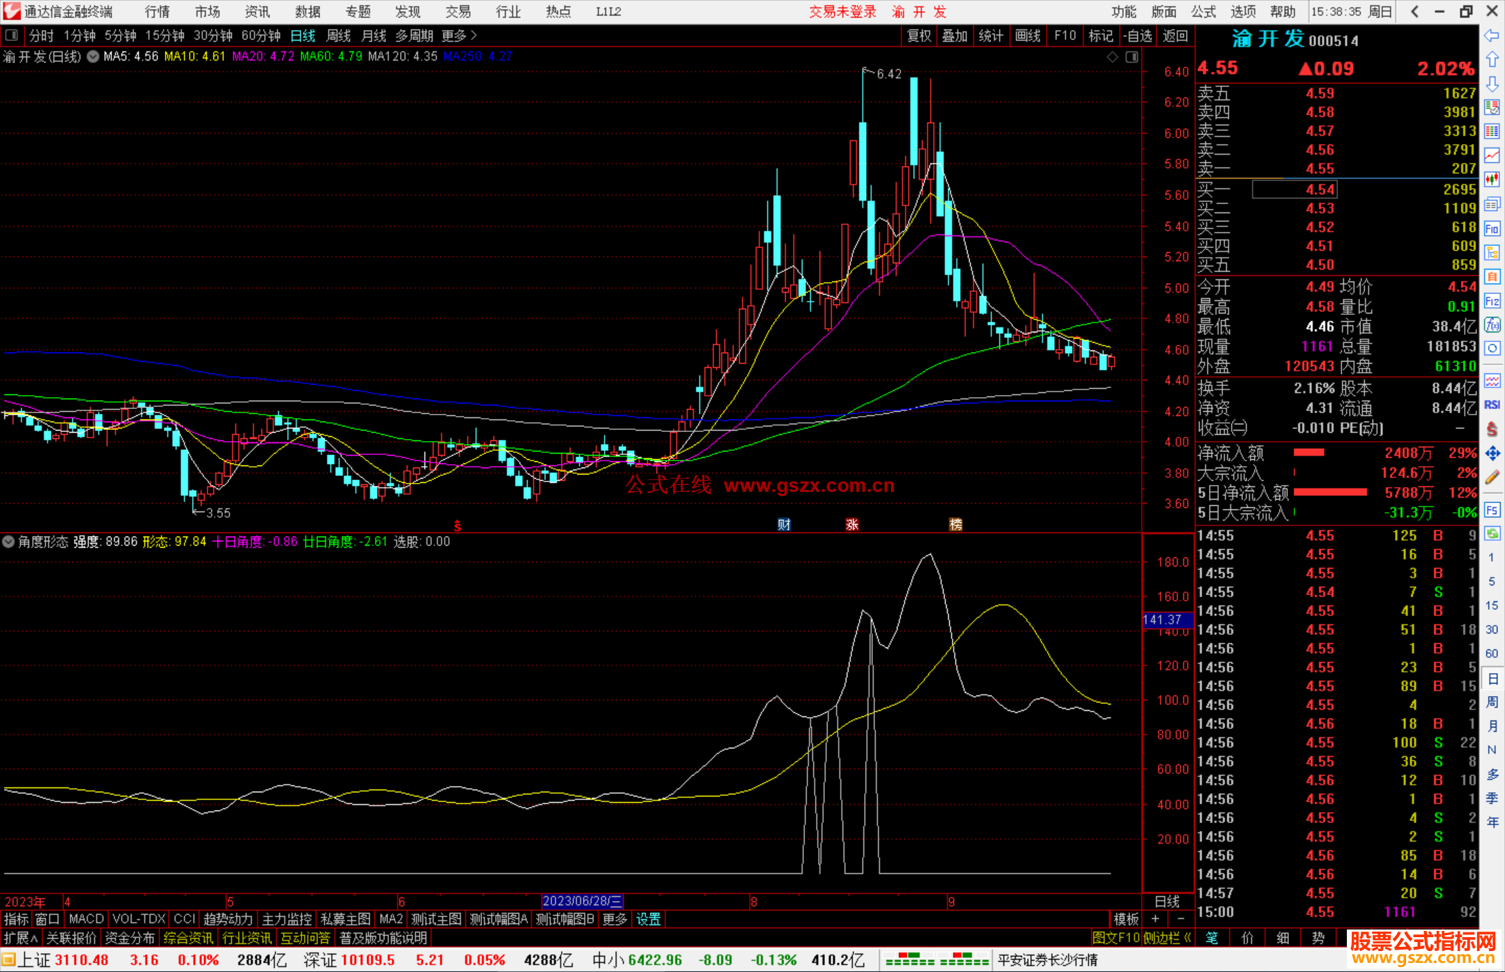Open the intraday line chart sidebar icon
Image resolution: width=1505 pixels, height=972 pixels.
coord(1492,155)
